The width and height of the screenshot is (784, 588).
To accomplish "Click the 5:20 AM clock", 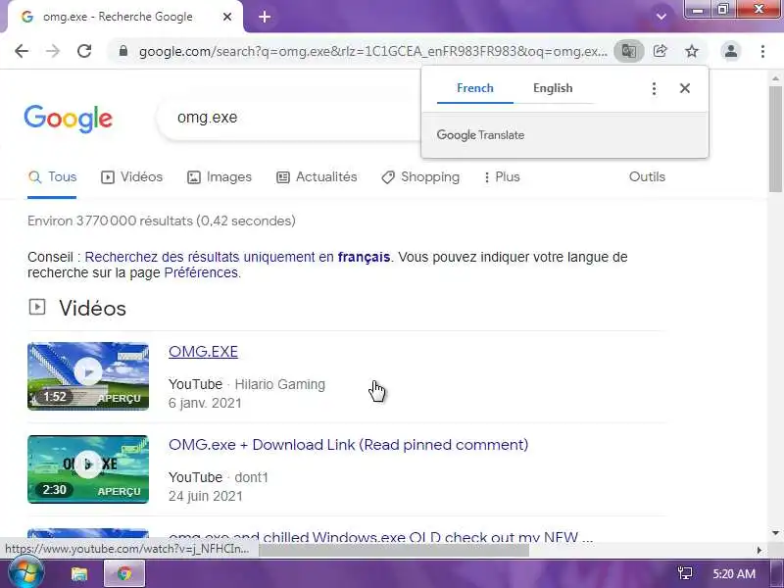I will pyautogui.click(x=733, y=573).
